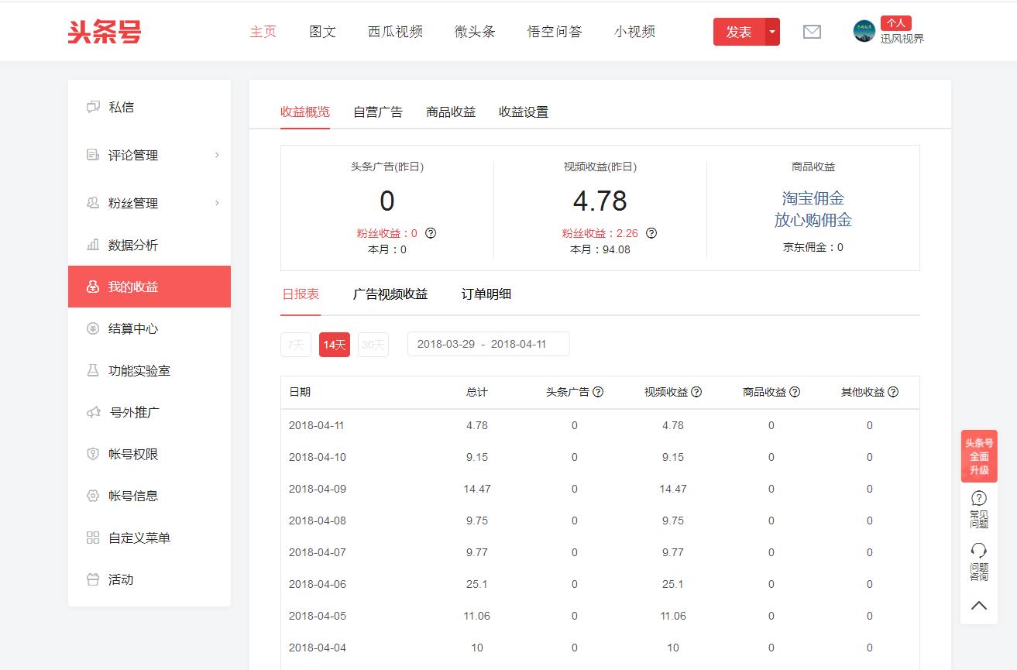Click total 11.06 in the 2018-04-05 row
Viewport: 1017px width, 670px height.
pos(477,616)
